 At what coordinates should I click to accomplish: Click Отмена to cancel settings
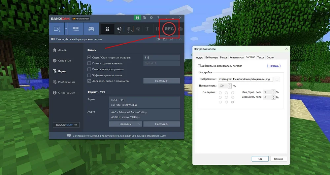(x=279, y=159)
